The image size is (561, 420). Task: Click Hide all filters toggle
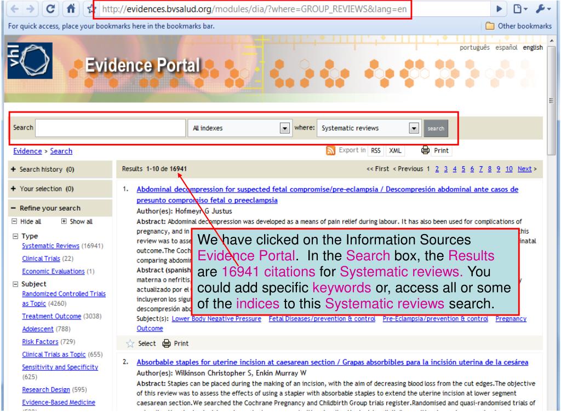(26, 221)
